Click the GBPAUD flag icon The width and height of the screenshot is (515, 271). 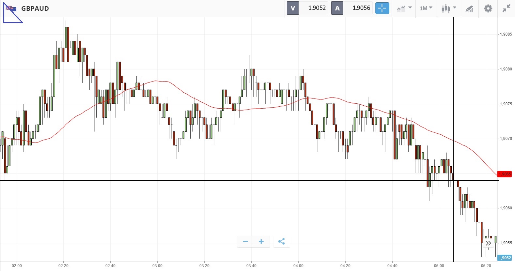[11, 8]
